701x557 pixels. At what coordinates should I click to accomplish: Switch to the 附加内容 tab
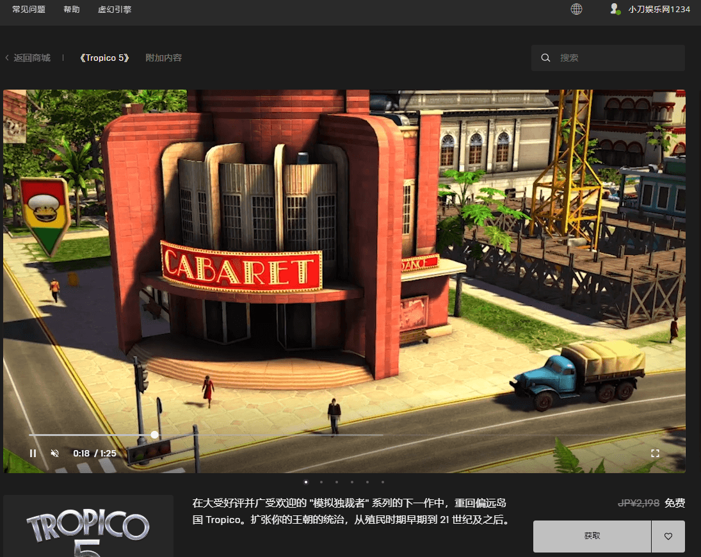(164, 58)
